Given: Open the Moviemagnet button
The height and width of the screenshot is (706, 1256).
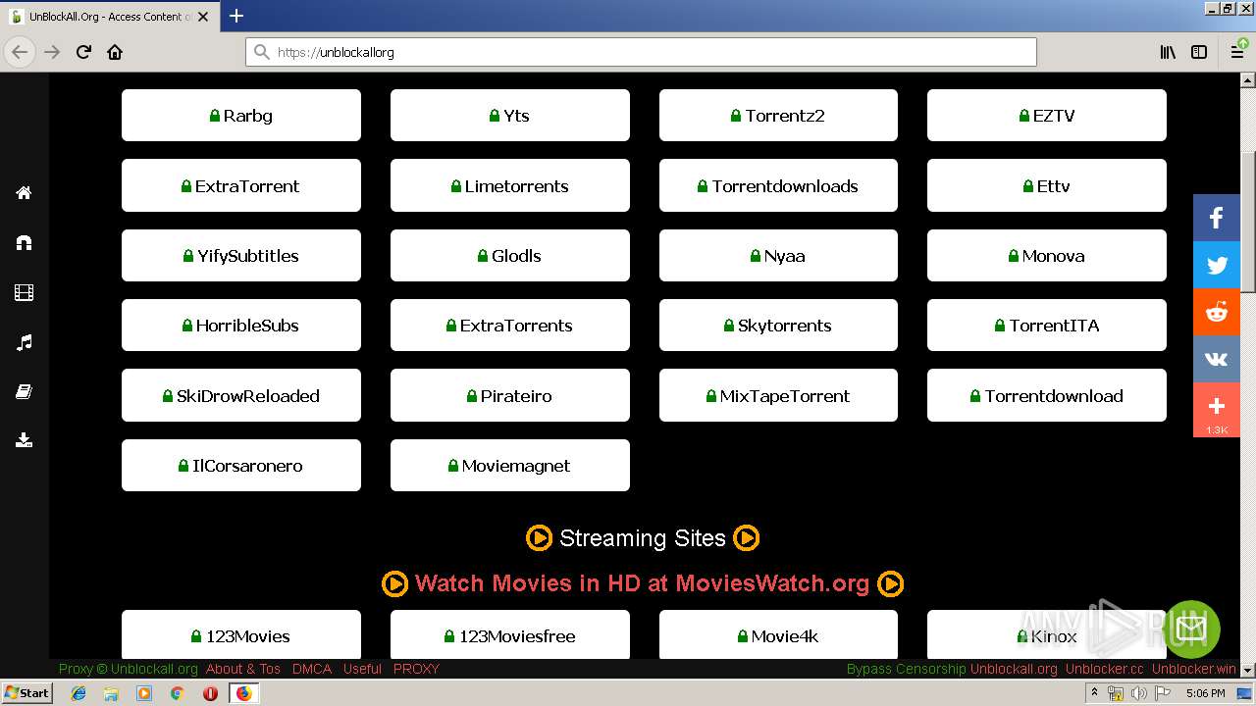Looking at the screenshot, I should (x=510, y=466).
